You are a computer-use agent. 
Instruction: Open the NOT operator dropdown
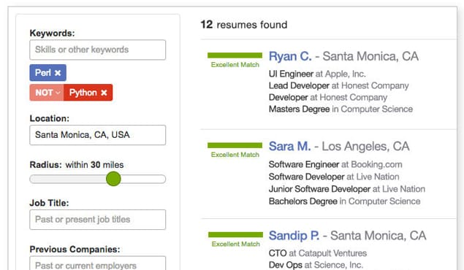47,93
